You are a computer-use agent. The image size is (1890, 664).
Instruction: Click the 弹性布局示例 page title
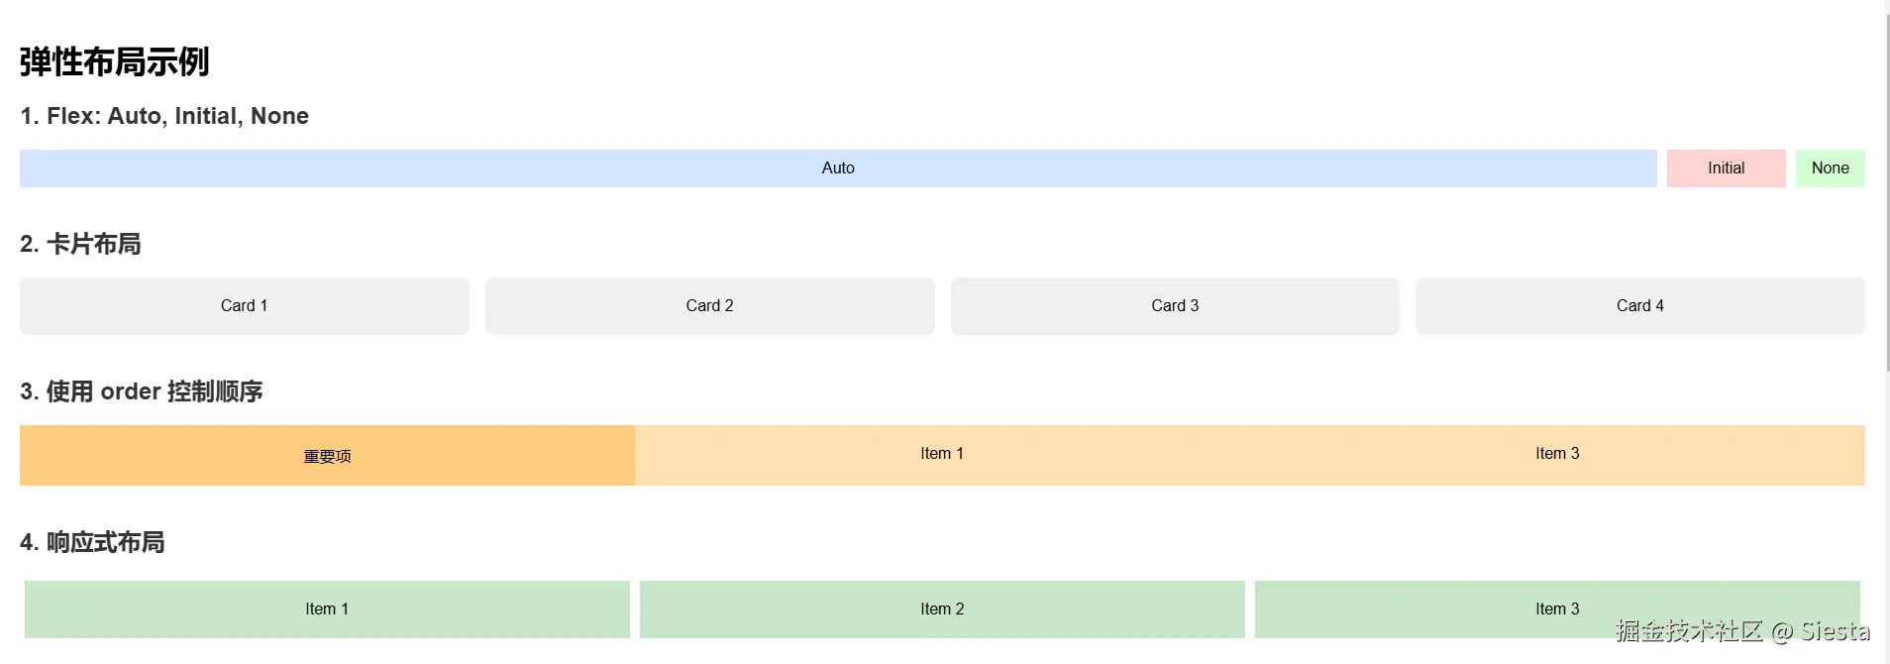(114, 61)
